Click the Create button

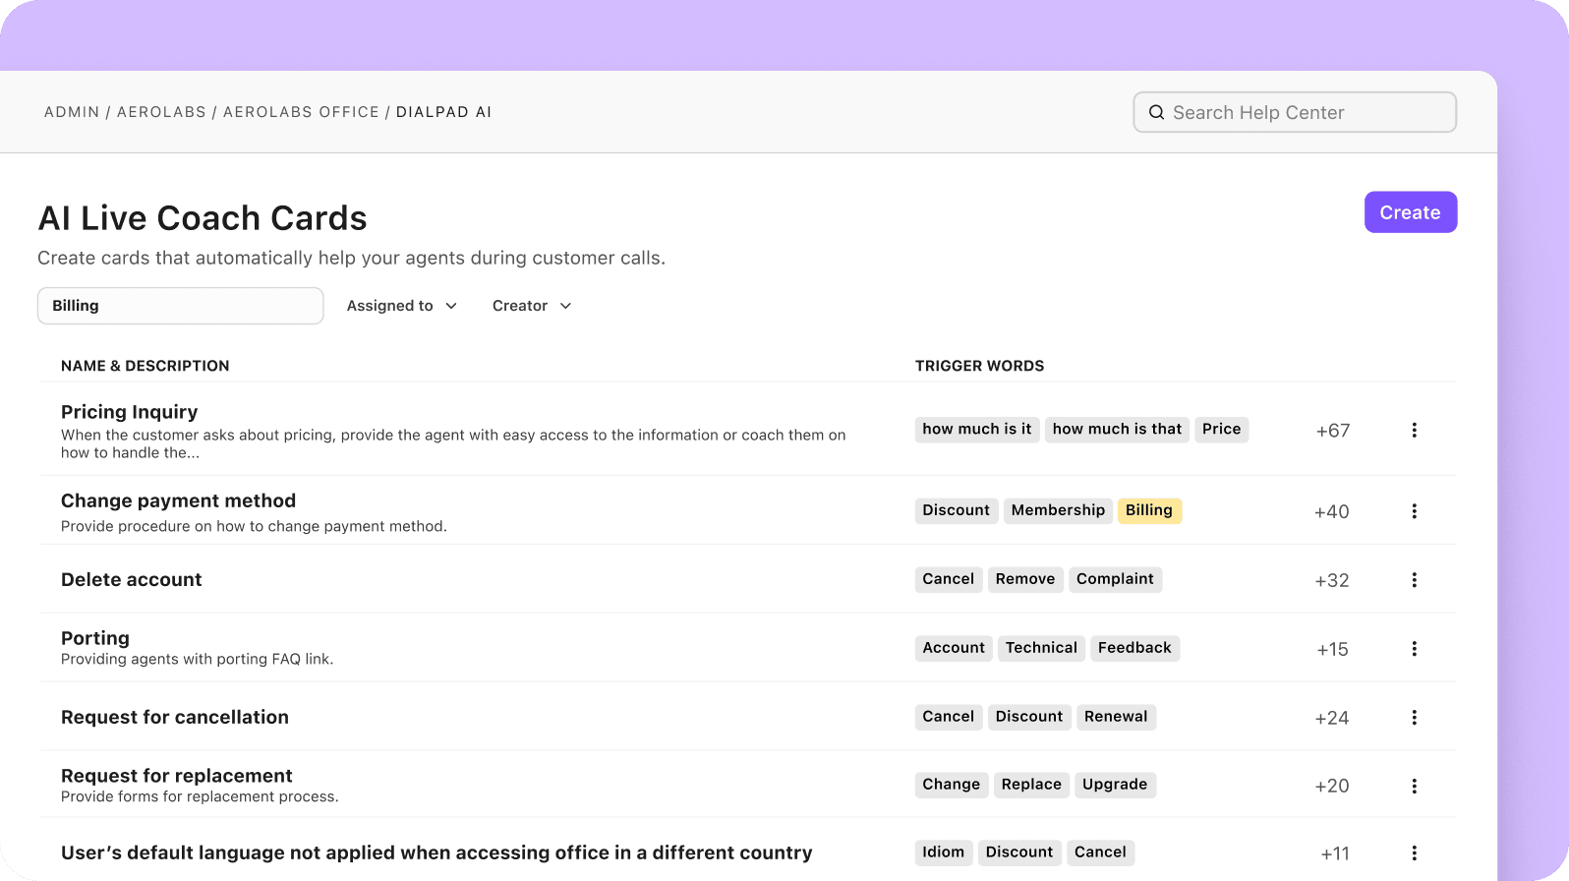[x=1410, y=212]
